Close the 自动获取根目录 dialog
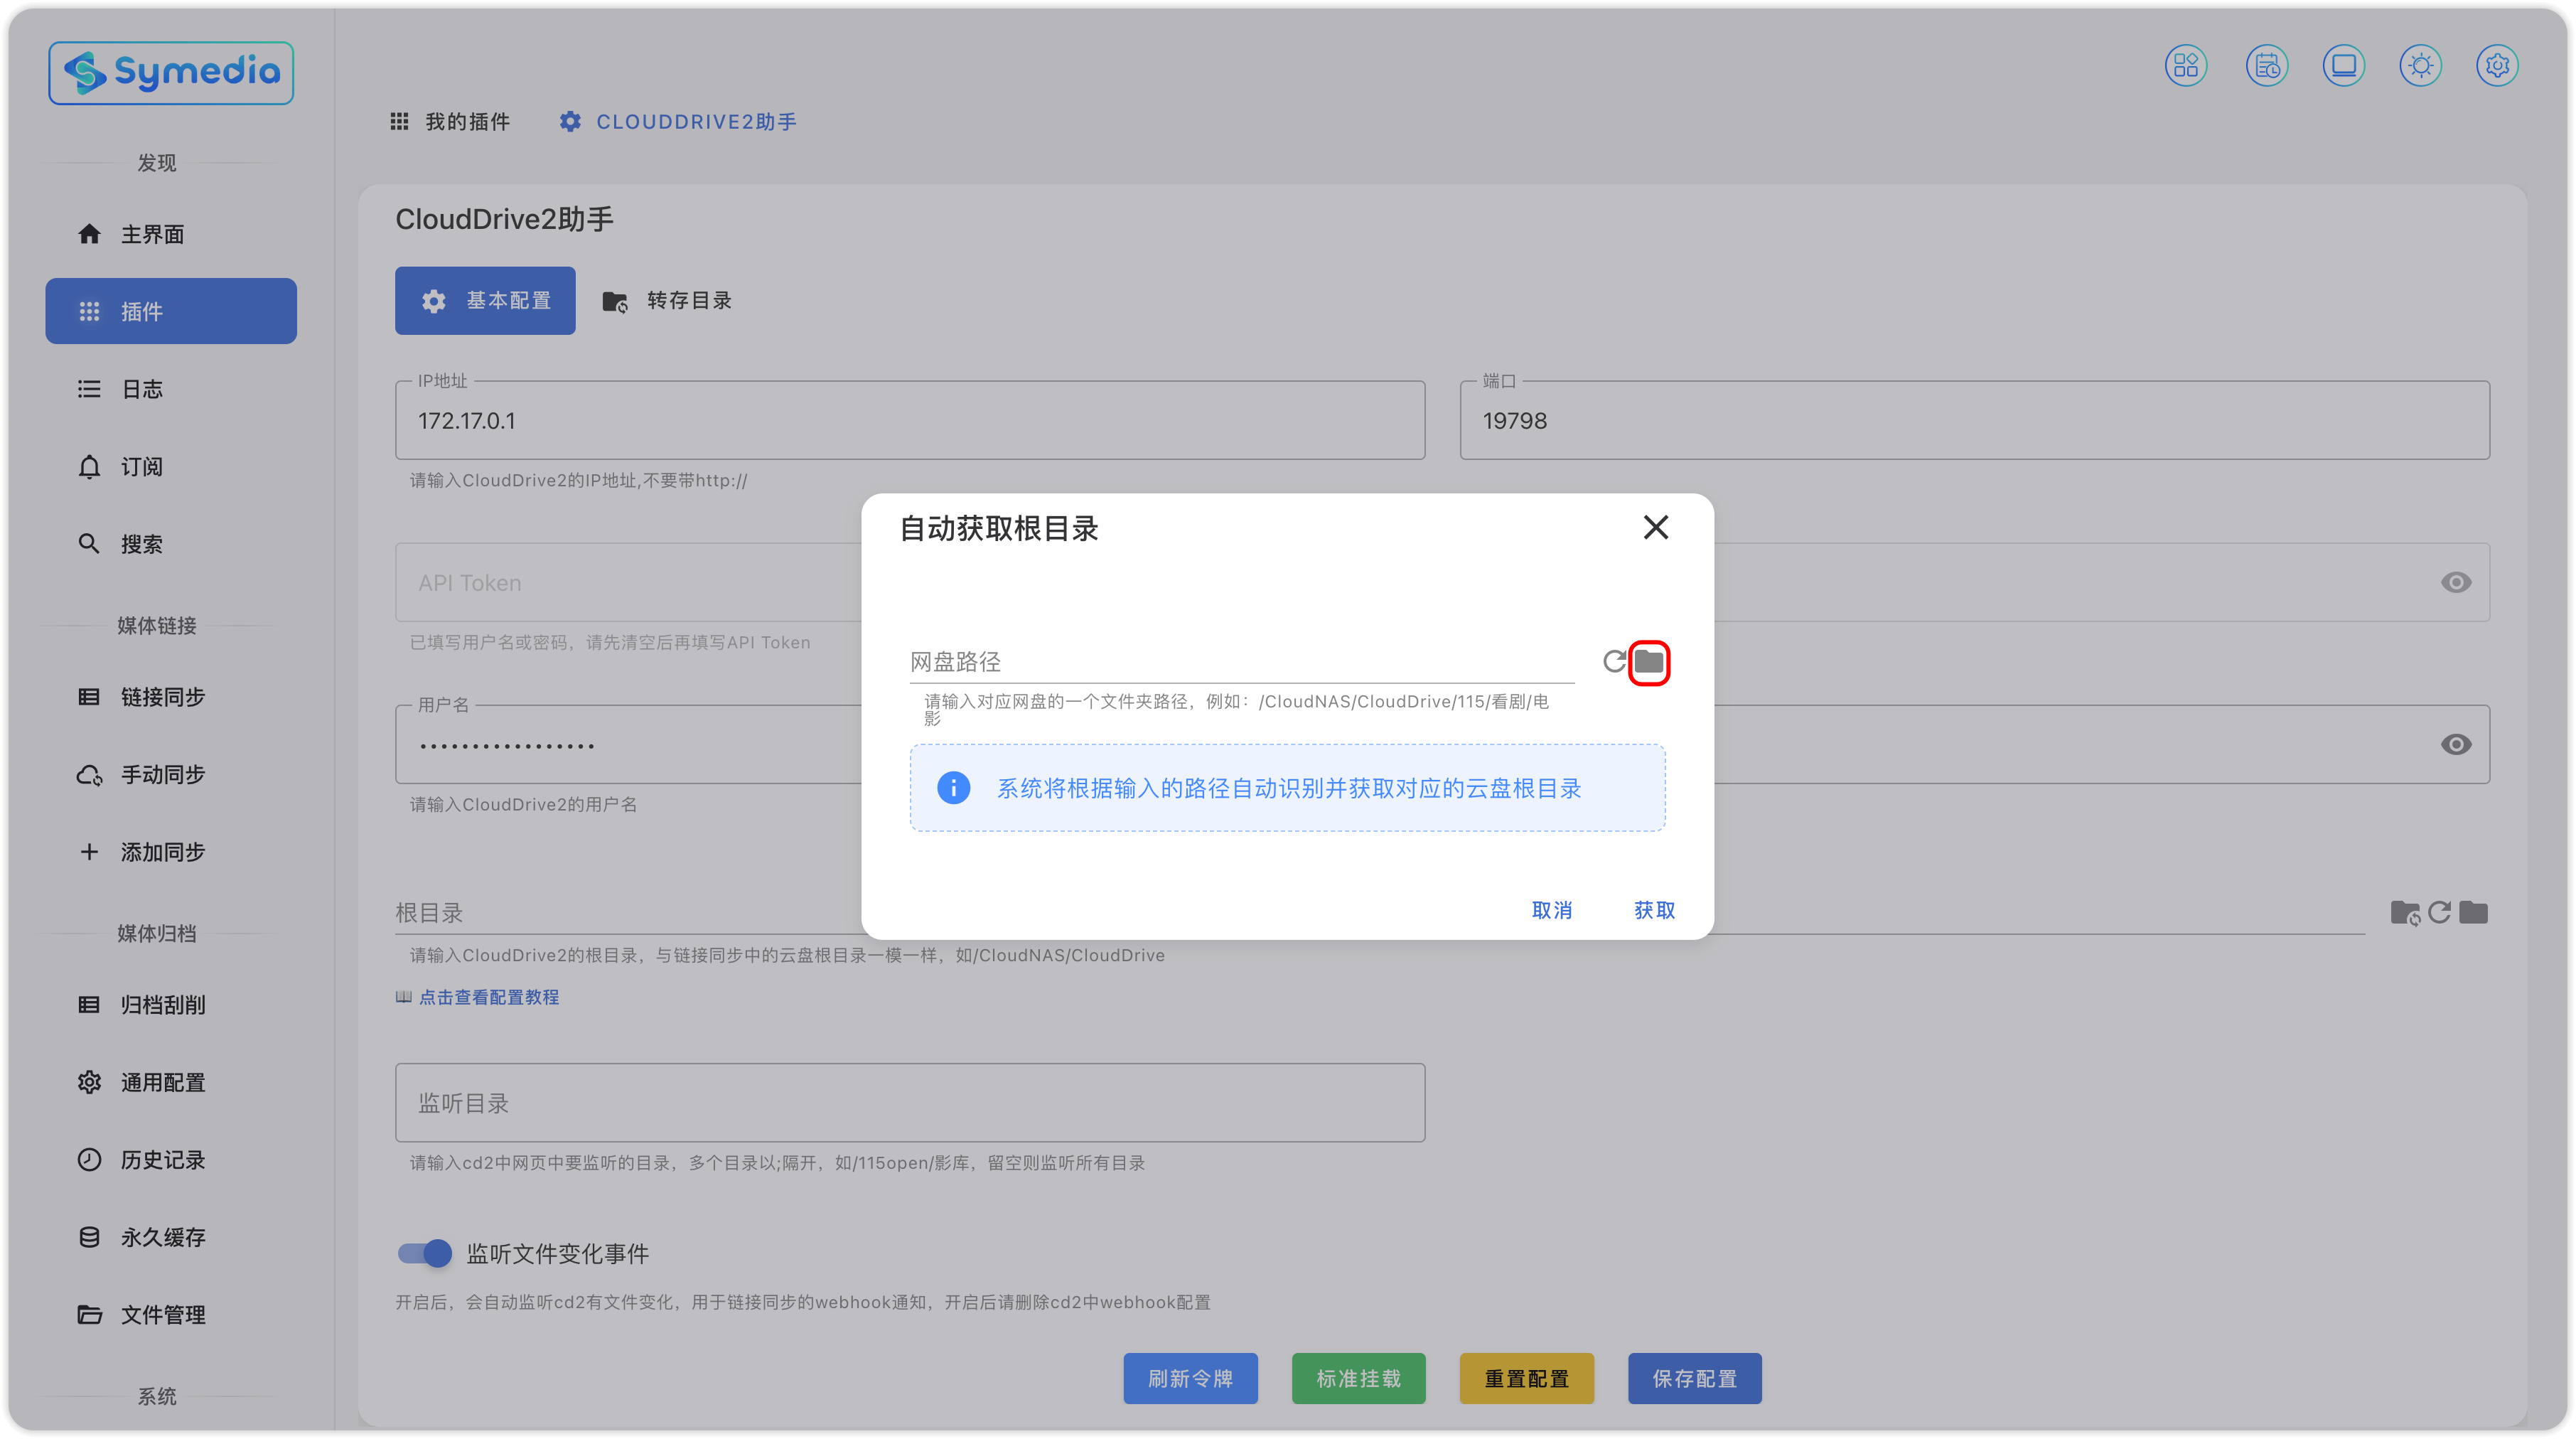2576x1439 pixels. point(1655,527)
